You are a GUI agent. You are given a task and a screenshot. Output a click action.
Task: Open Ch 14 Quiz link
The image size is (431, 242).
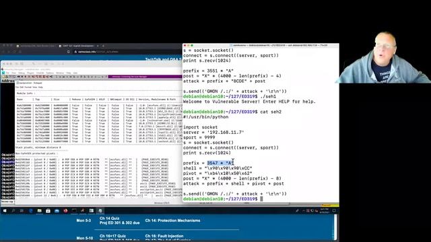point(109,218)
